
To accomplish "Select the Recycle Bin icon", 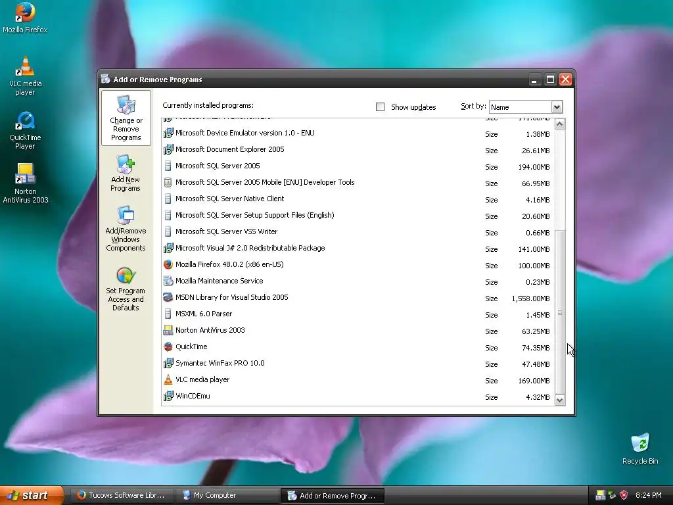I will click(x=640, y=449).
